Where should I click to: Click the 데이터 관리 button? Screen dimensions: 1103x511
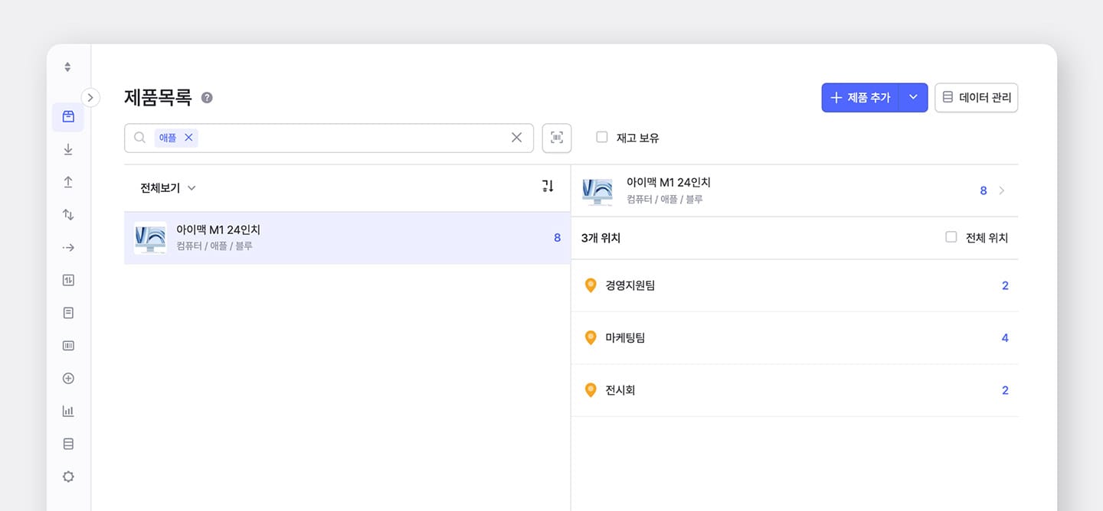(977, 97)
